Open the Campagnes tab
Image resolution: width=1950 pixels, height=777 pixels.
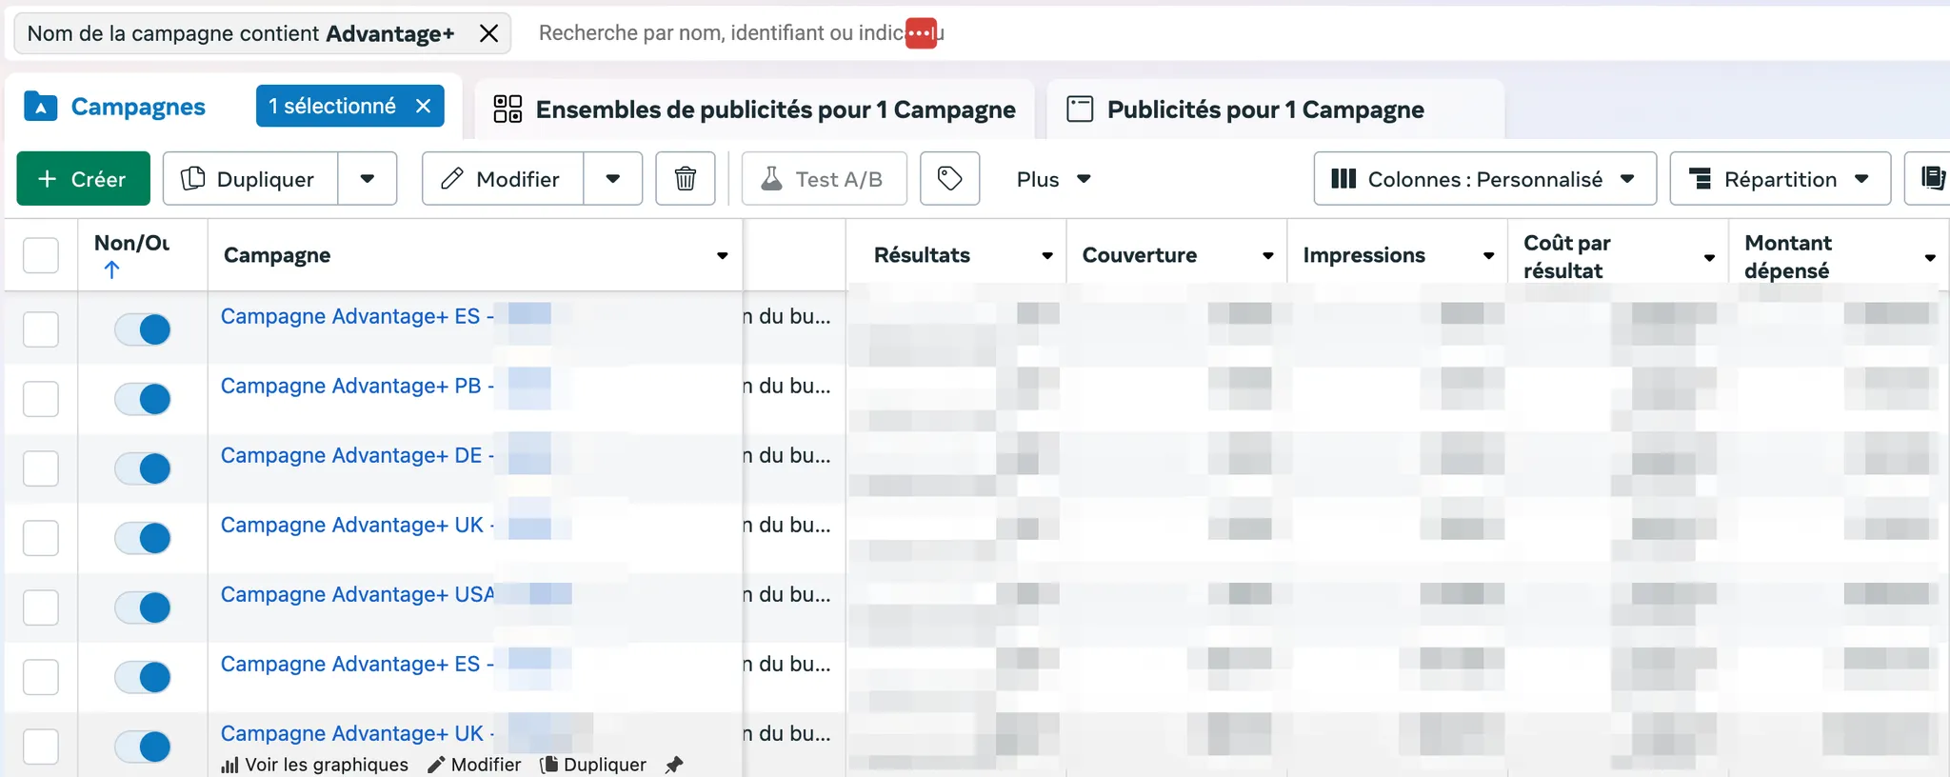coord(115,107)
